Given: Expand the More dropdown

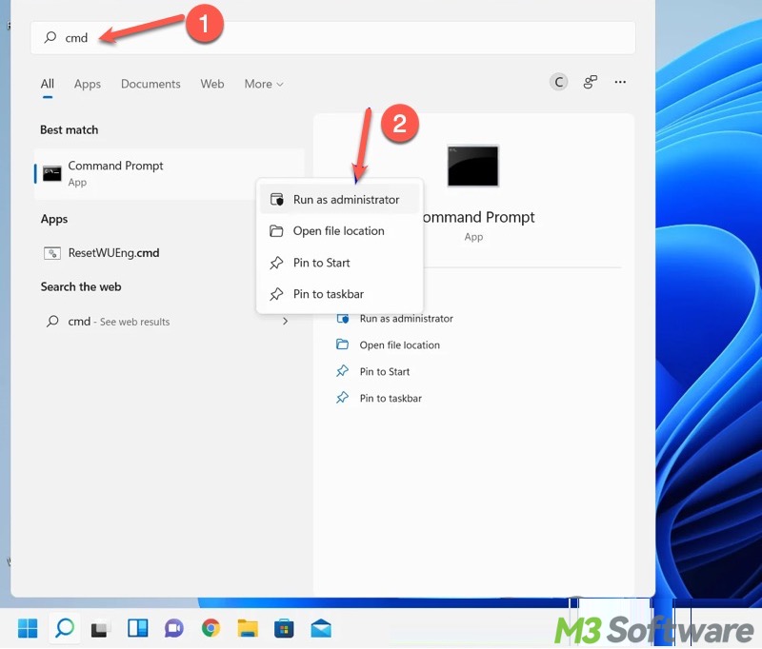Looking at the screenshot, I should pyautogui.click(x=264, y=84).
